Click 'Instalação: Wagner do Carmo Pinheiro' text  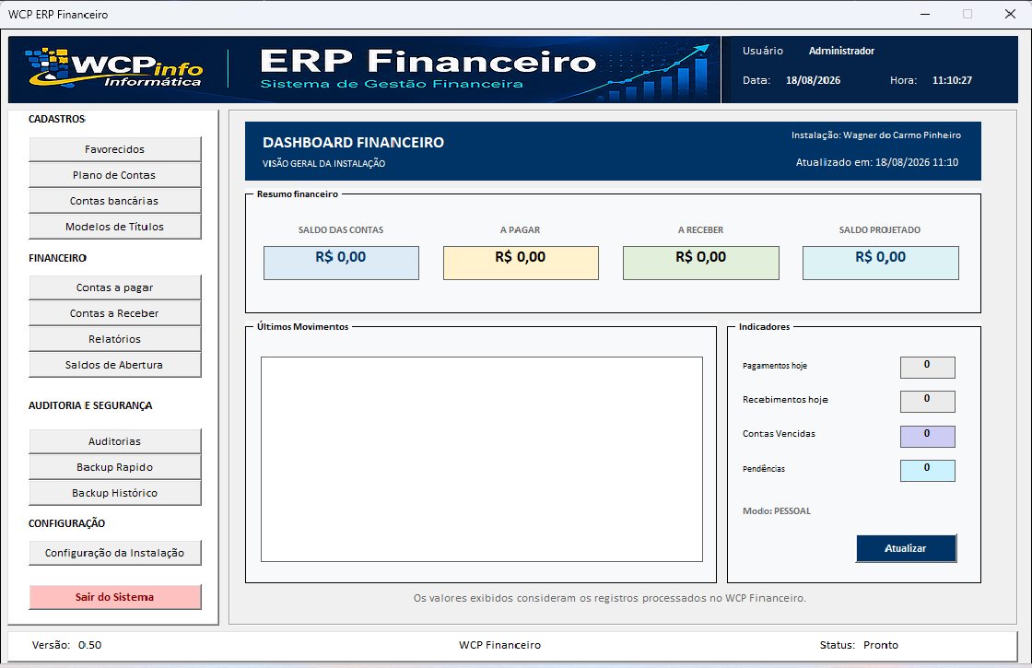click(876, 135)
